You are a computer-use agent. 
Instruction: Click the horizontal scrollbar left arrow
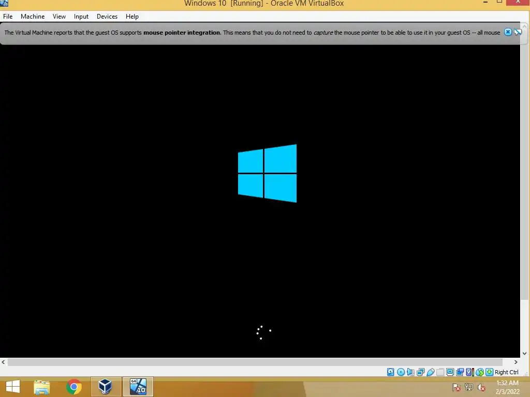pos(3,362)
